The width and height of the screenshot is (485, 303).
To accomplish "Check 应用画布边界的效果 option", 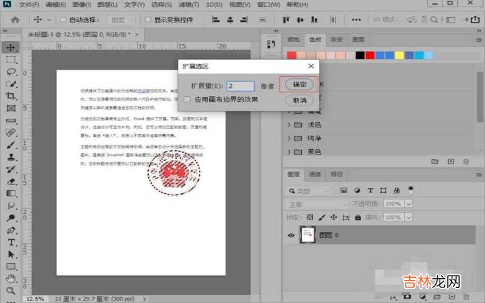I will click(x=187, y=99).
